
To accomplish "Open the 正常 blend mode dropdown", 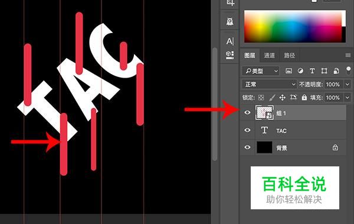I will (x=269, y=85).
